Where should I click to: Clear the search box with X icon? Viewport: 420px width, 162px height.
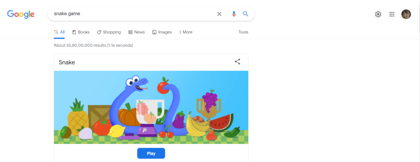219,14
